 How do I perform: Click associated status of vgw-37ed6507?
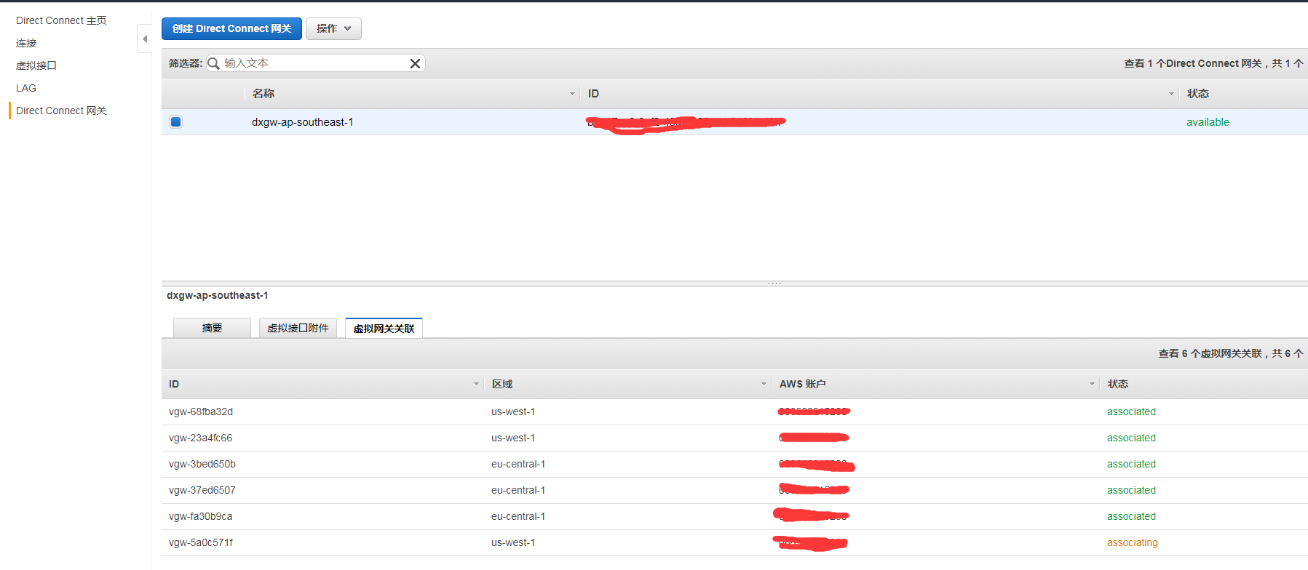[1131, 490]
